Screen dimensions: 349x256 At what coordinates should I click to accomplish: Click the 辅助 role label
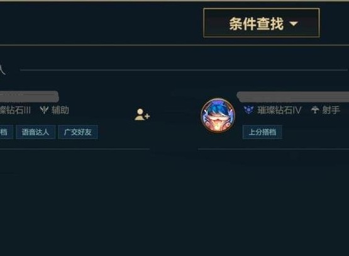60,110
